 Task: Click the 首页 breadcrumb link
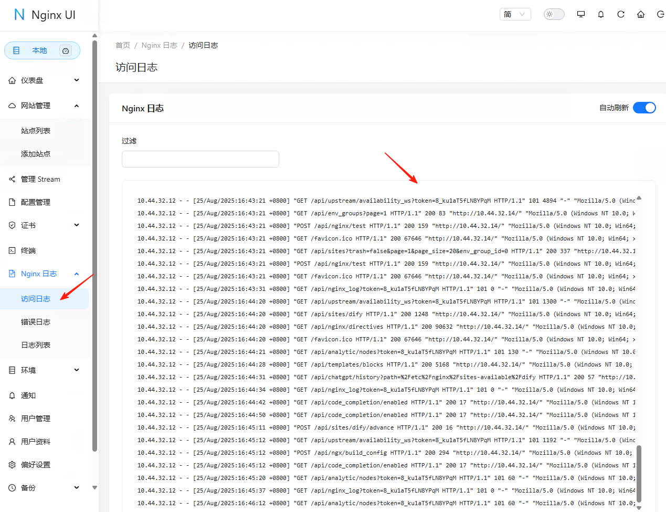(123, 45)
